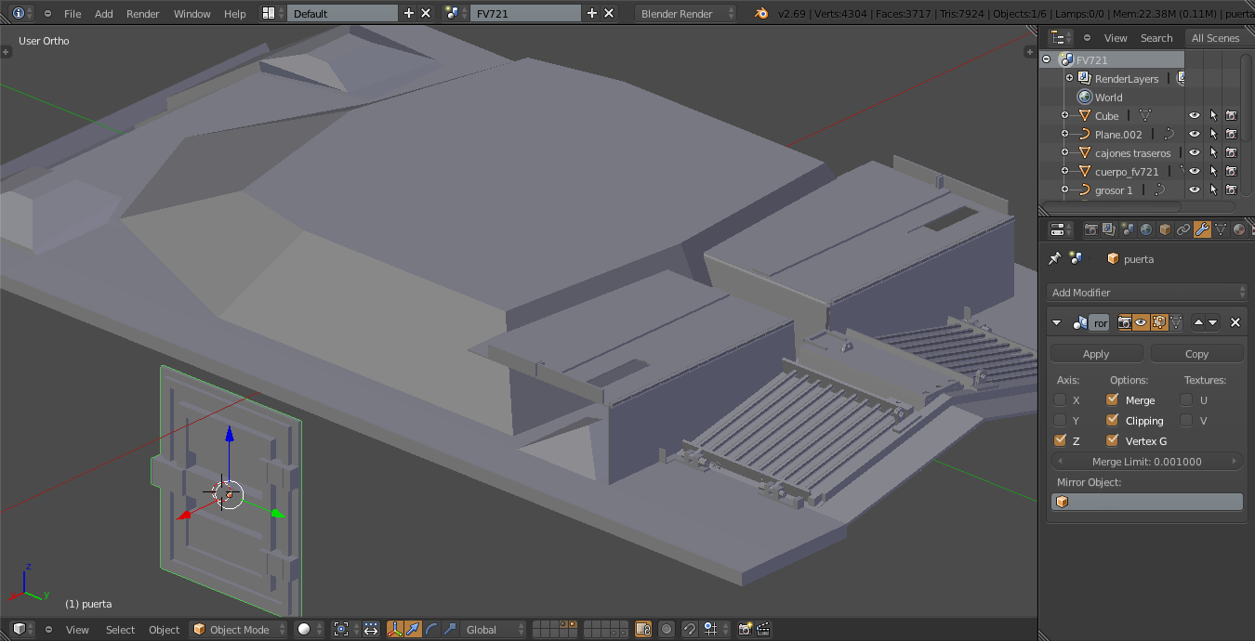This screenshot has width=1255, height=641.
Task: Enable the V texture mirror checkbox
Action: [1186, 420]
